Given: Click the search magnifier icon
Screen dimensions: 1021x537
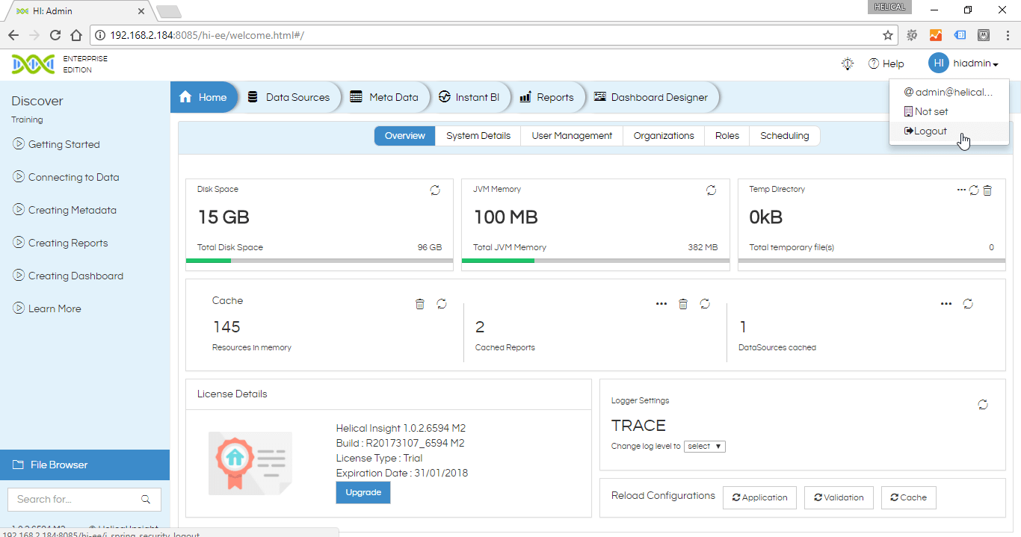Looking at the screenshot, I should coord(146,499).
